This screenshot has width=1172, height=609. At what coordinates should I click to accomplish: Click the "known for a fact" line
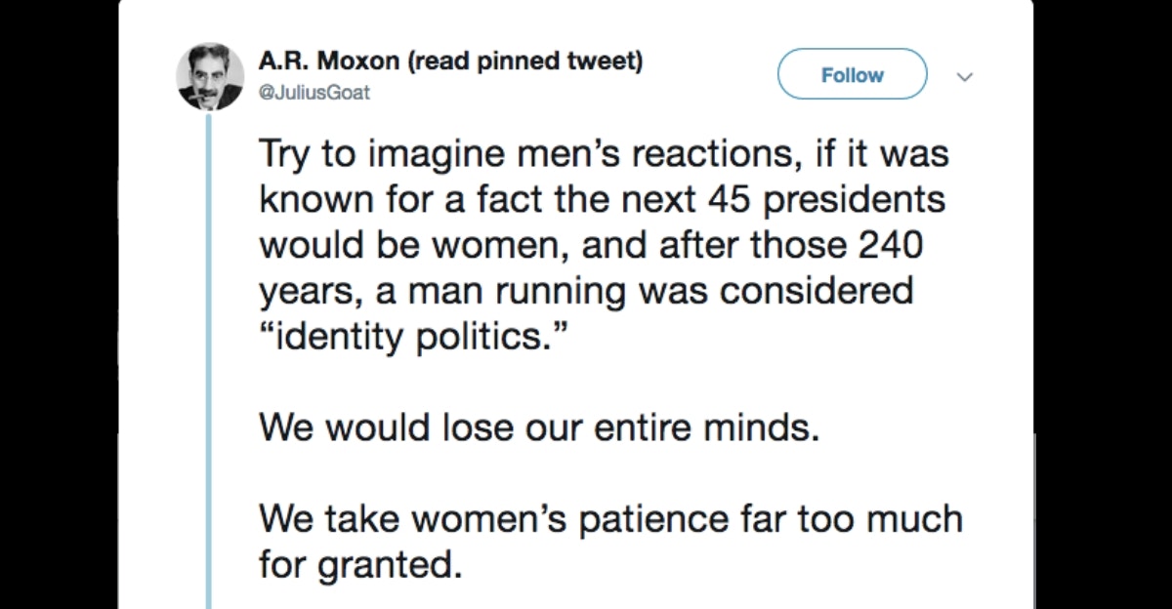click(602, 199)
